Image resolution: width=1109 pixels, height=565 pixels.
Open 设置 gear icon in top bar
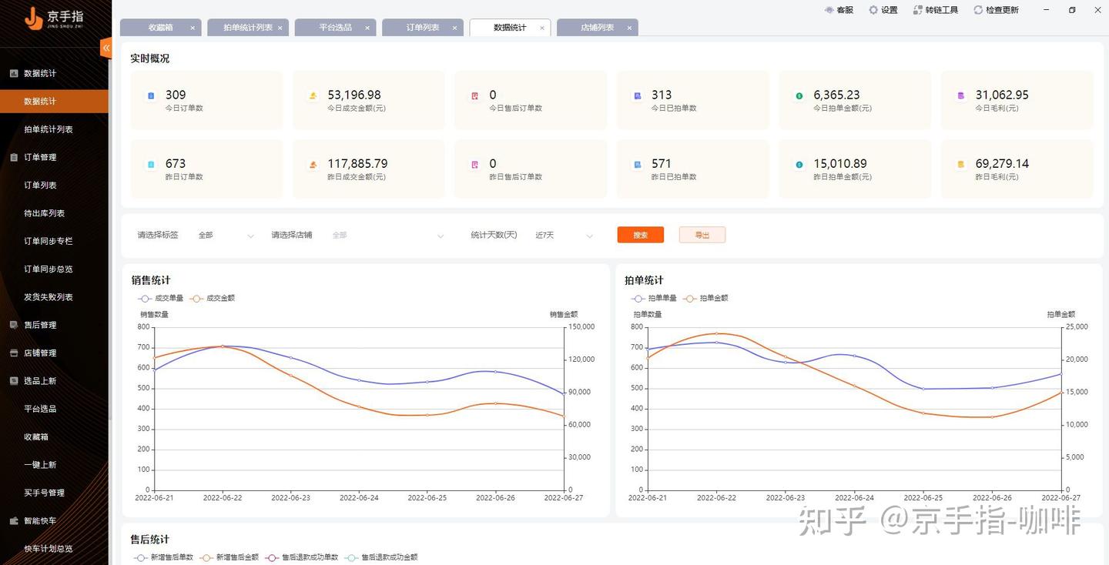click(873, 10)
